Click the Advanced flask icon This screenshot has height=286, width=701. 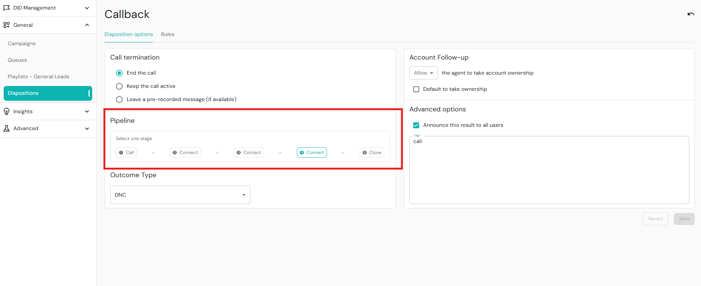pos(7,128)
